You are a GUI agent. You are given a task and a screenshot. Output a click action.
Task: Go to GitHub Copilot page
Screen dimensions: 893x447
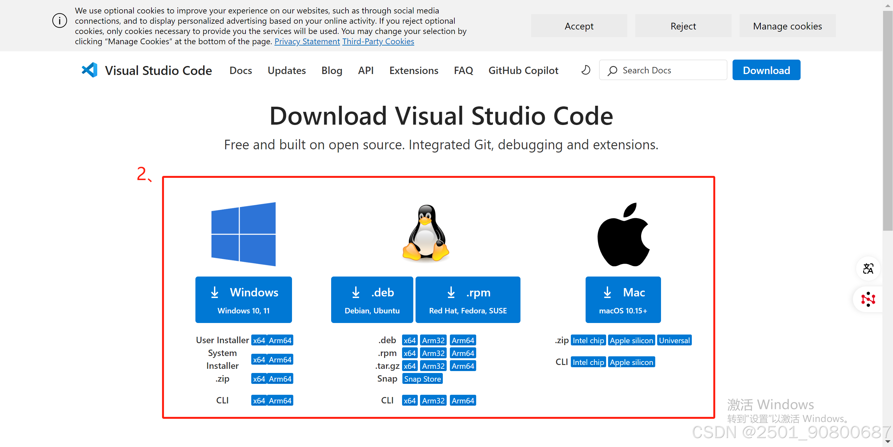523,70
